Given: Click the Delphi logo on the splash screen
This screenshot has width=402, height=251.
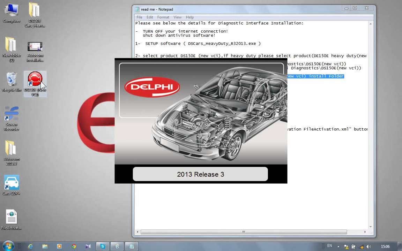Looking at the screenshot, I should (x=152, y=87).
